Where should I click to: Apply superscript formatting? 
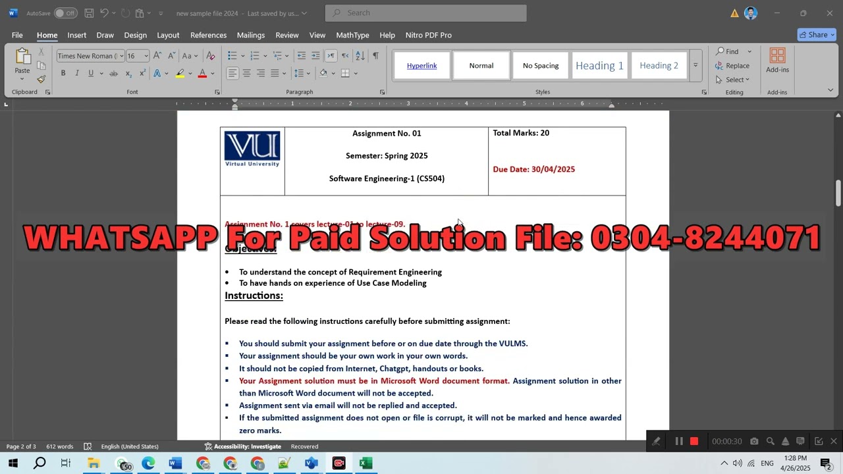pos(142,73)
